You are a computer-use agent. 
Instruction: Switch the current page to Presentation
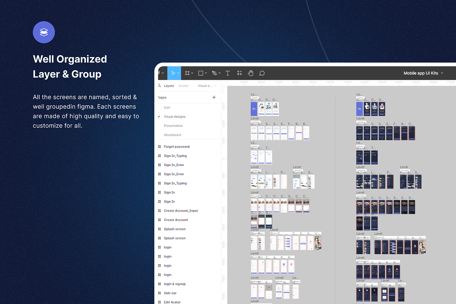click(173, 125)
